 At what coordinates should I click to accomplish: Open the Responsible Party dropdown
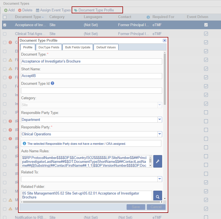point(160,134)
